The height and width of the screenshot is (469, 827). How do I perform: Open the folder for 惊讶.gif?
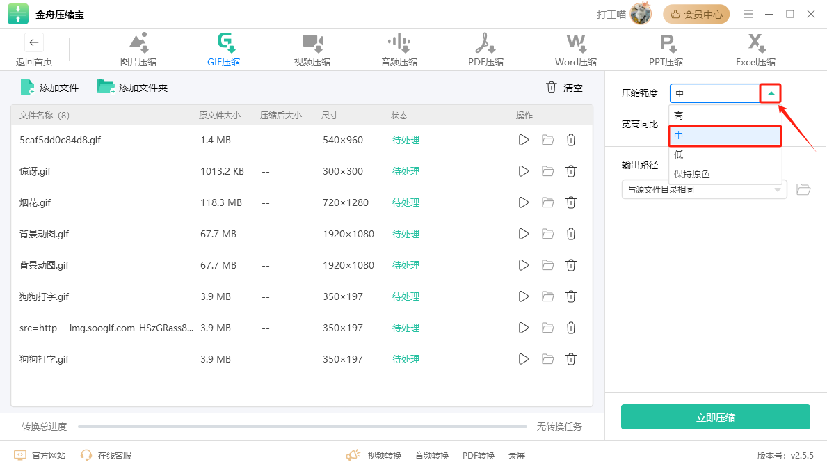coord(547,171)
